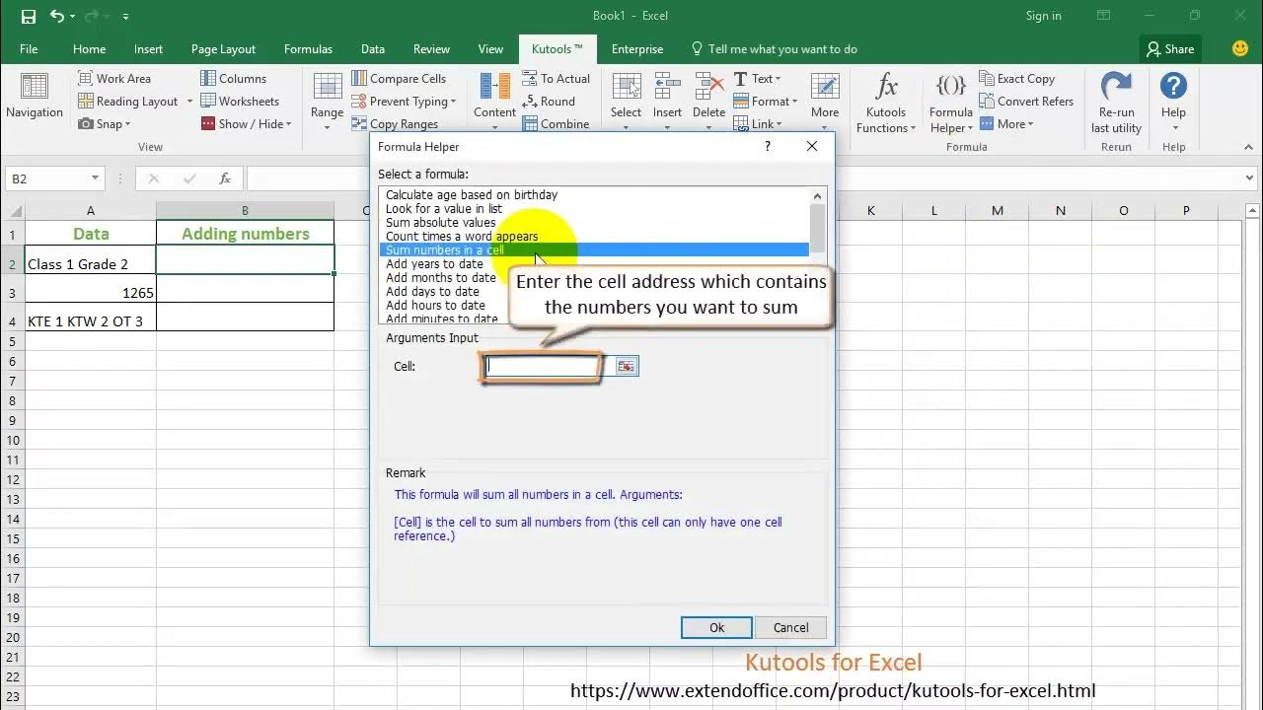
Task: Expand the Name Box dropdown
Action: [95, 178]
